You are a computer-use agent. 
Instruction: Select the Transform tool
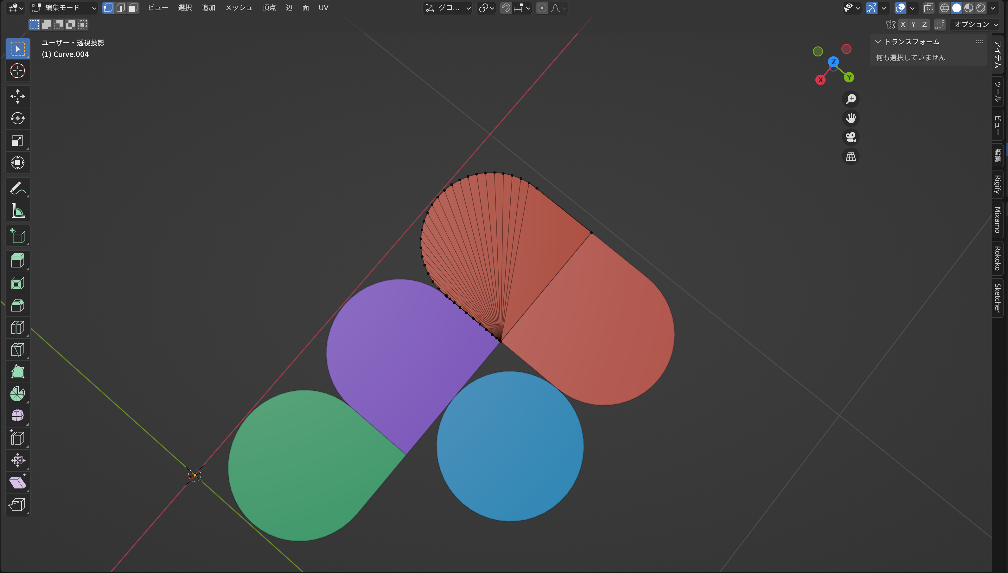(x=18, y=163)
